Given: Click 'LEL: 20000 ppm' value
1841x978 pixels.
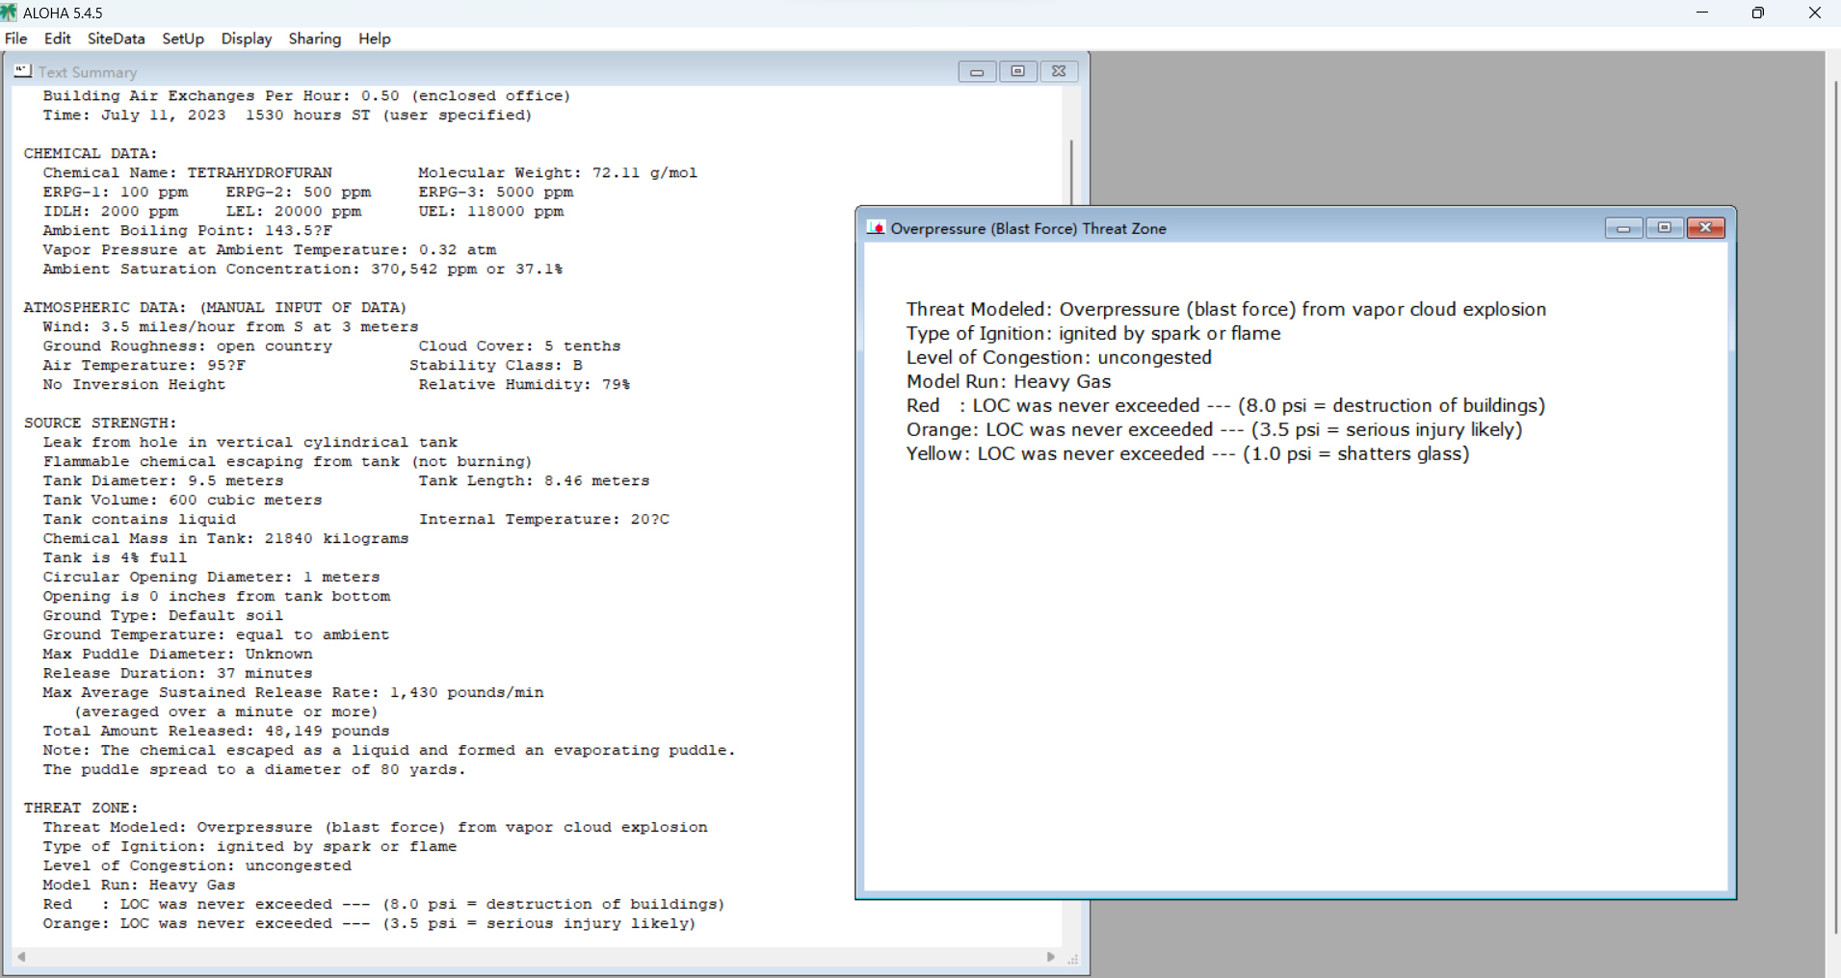Looking at the screenshot, I should pos(294,211).
